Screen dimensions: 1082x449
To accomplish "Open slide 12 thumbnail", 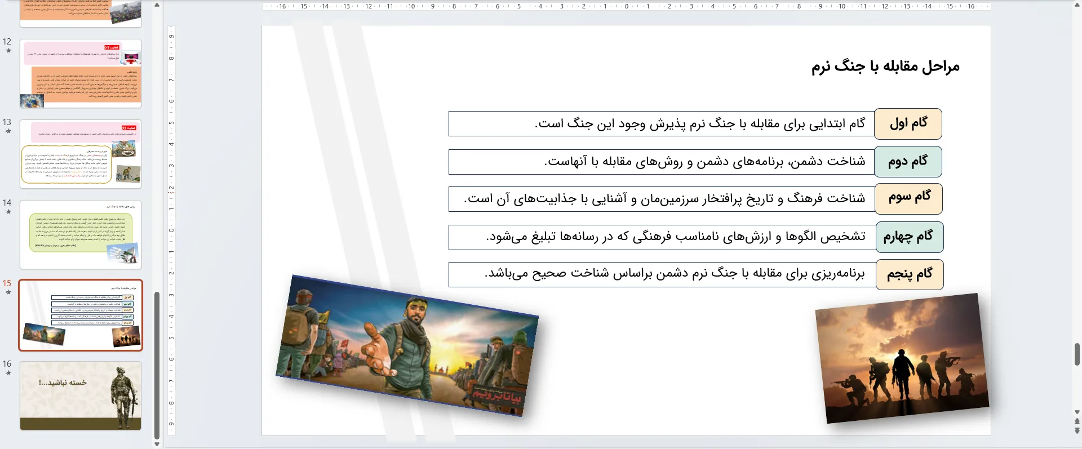I will point(81,74).
